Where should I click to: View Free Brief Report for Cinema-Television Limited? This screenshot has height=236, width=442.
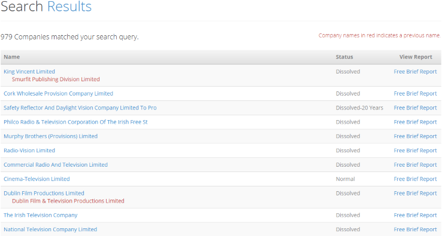tap(415, 179)
